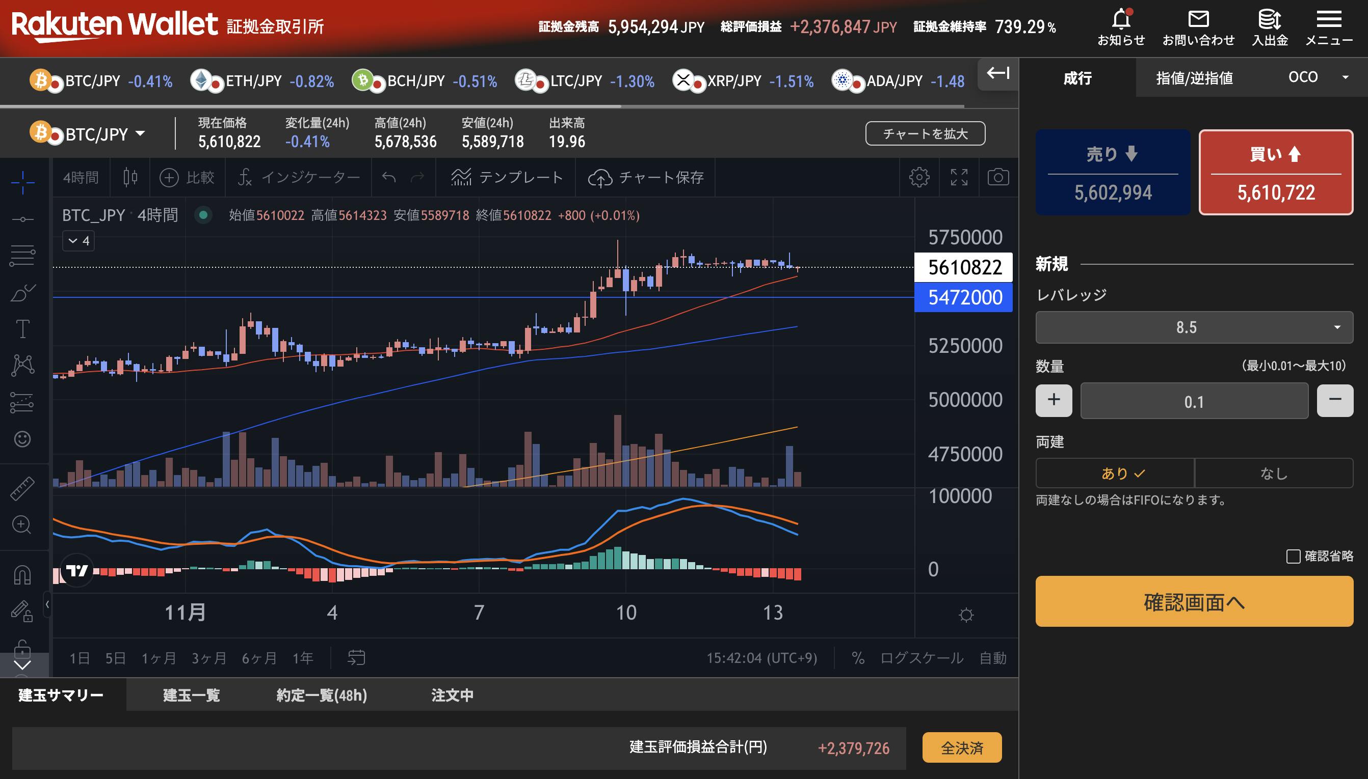Switch to 指値/逆指値 order tab
Viewport: 1368px width, 779px height.
pyautogui.click(x=1194, y=78)
